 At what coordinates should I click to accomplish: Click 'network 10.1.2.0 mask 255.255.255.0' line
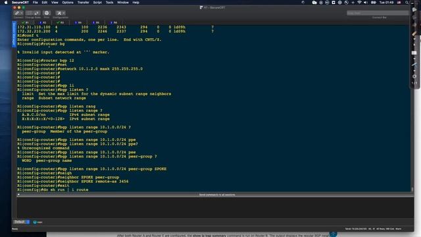pos(80,68)
